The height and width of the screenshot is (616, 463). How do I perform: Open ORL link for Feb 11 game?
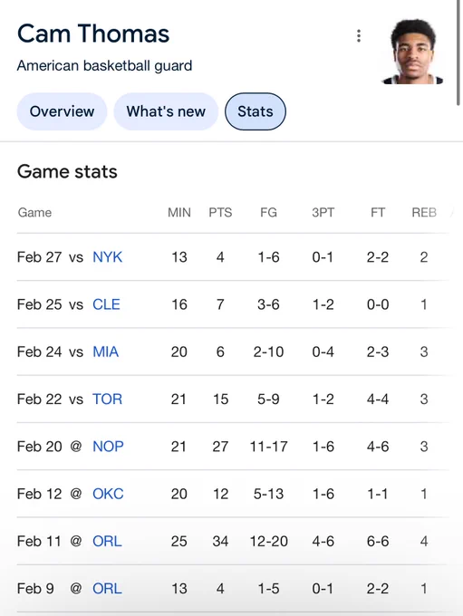107,542
